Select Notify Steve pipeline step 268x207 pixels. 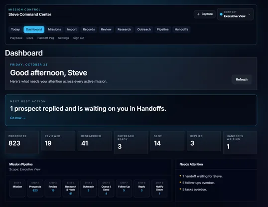[159, 189]
